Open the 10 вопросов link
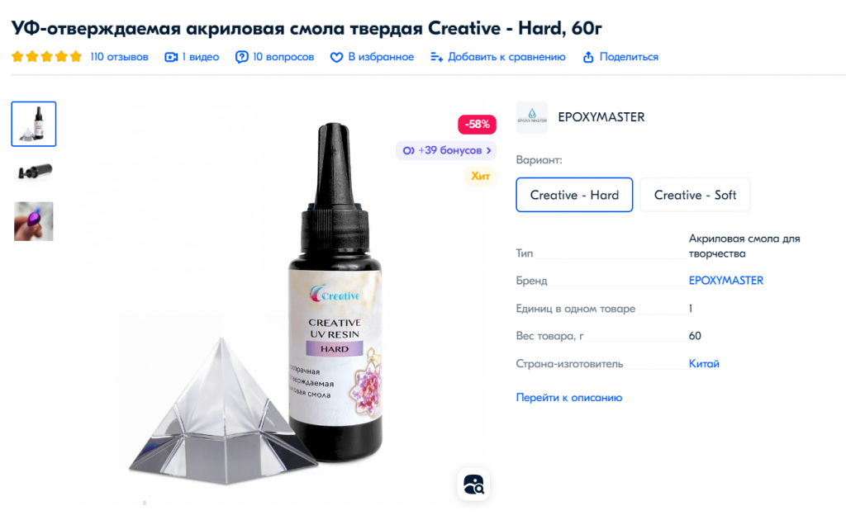The height and width of the screenshot is (520, 846). (x=283, y=57)
